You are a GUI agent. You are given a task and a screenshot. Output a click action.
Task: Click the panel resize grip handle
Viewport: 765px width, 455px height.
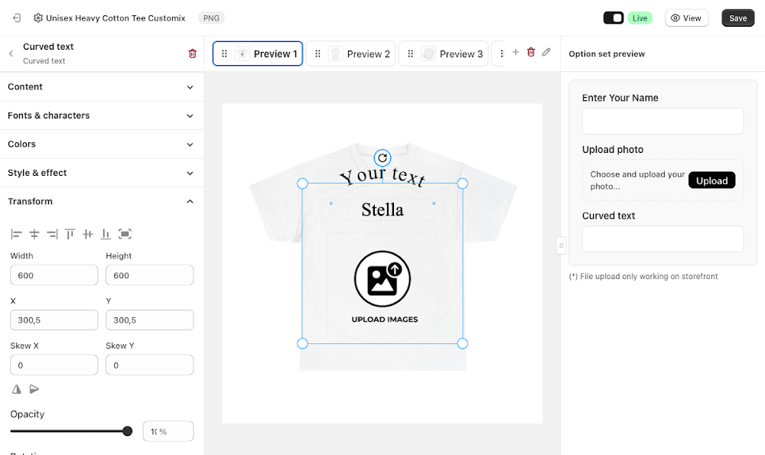pos(561,245)
